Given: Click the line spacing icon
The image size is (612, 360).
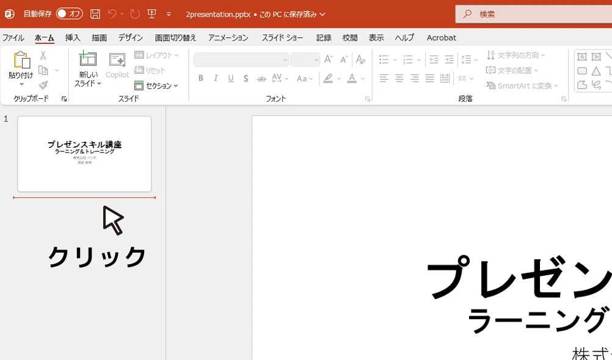Looking at the screenshot, I should (466, 59).
